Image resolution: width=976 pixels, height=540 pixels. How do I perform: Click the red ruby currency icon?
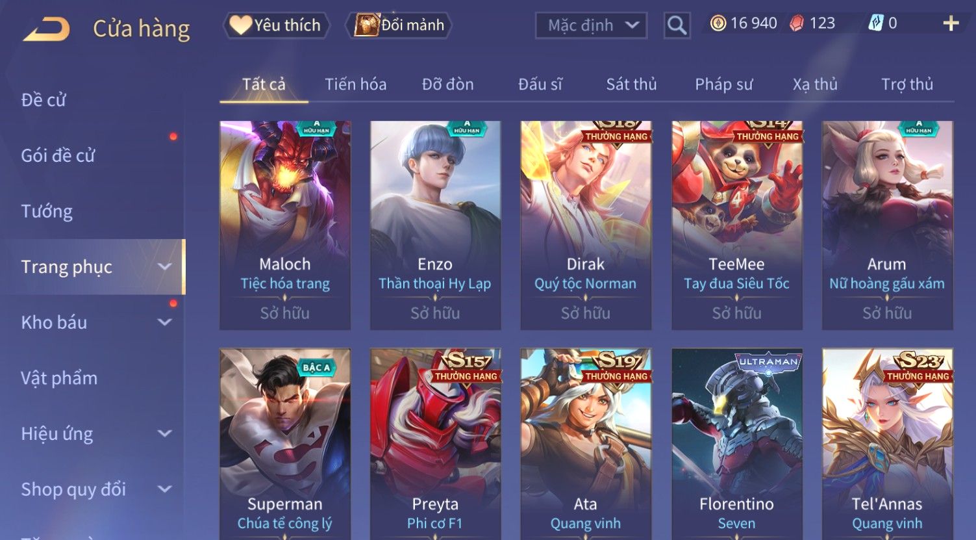[796, 24]
